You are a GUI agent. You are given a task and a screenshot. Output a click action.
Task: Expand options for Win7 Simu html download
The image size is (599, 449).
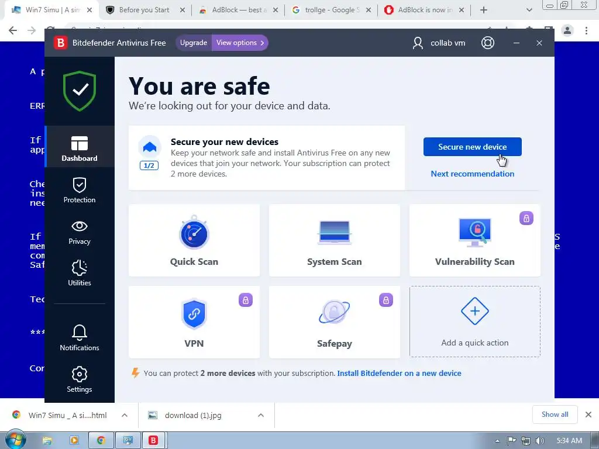(125, 415)
